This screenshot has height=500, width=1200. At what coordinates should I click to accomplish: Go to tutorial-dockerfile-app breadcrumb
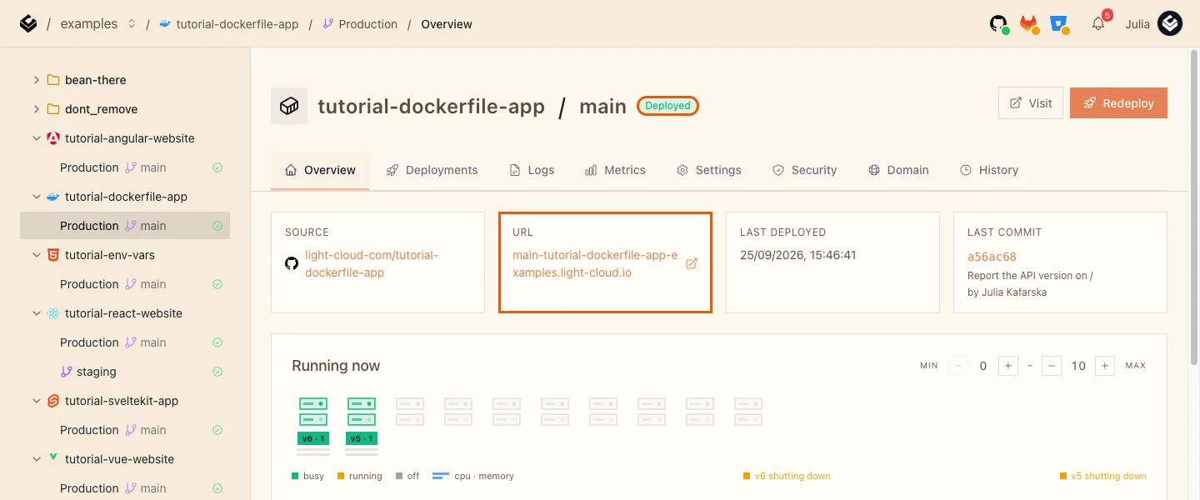pyautogui.click(x=228, y=24)
